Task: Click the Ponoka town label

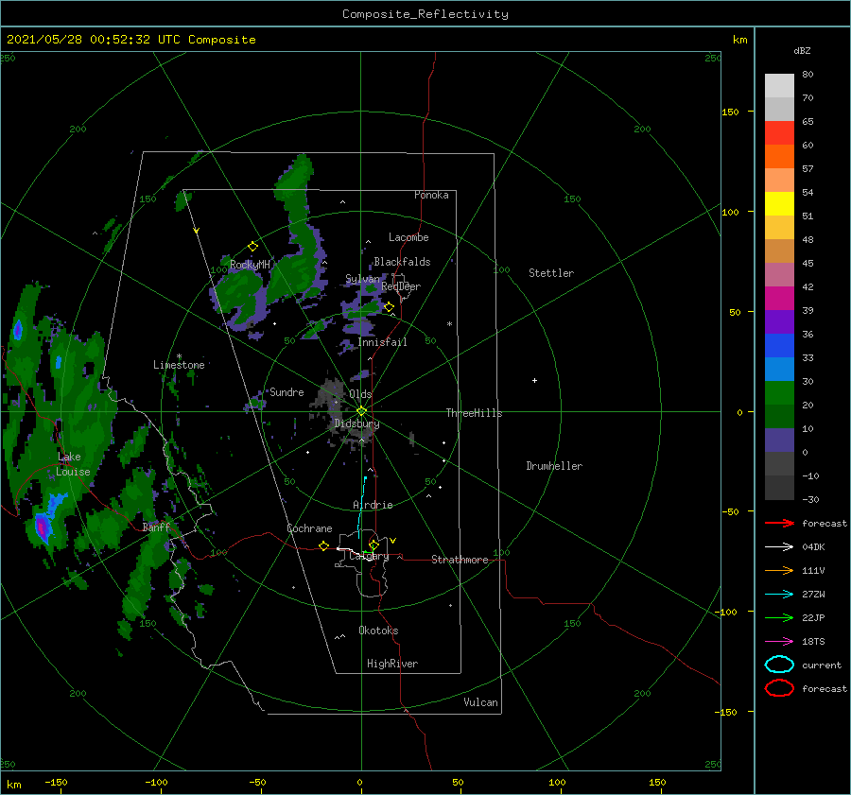Action: [x=431, y=195]
